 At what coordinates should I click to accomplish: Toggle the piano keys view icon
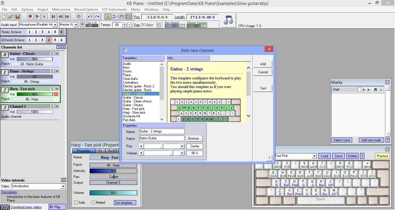click(122, 17)
